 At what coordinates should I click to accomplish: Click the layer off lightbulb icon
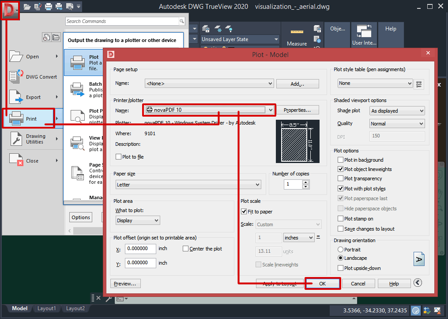click(x=229, y=29)
